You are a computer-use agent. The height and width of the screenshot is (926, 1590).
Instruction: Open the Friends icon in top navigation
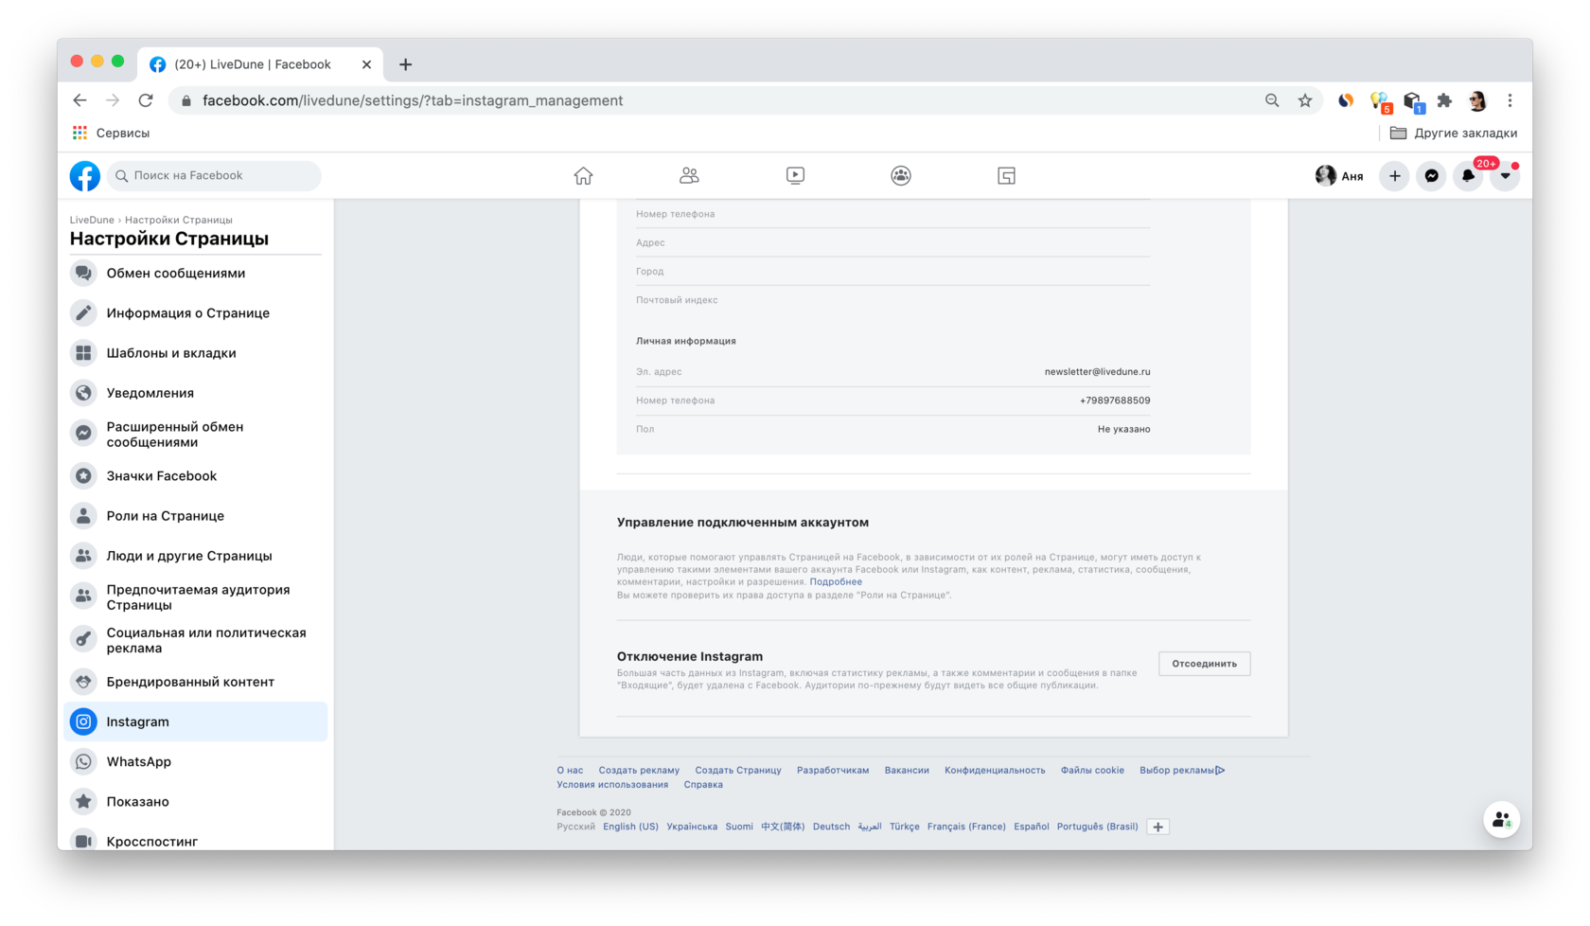pyautogui.click(x=689, y=176)
